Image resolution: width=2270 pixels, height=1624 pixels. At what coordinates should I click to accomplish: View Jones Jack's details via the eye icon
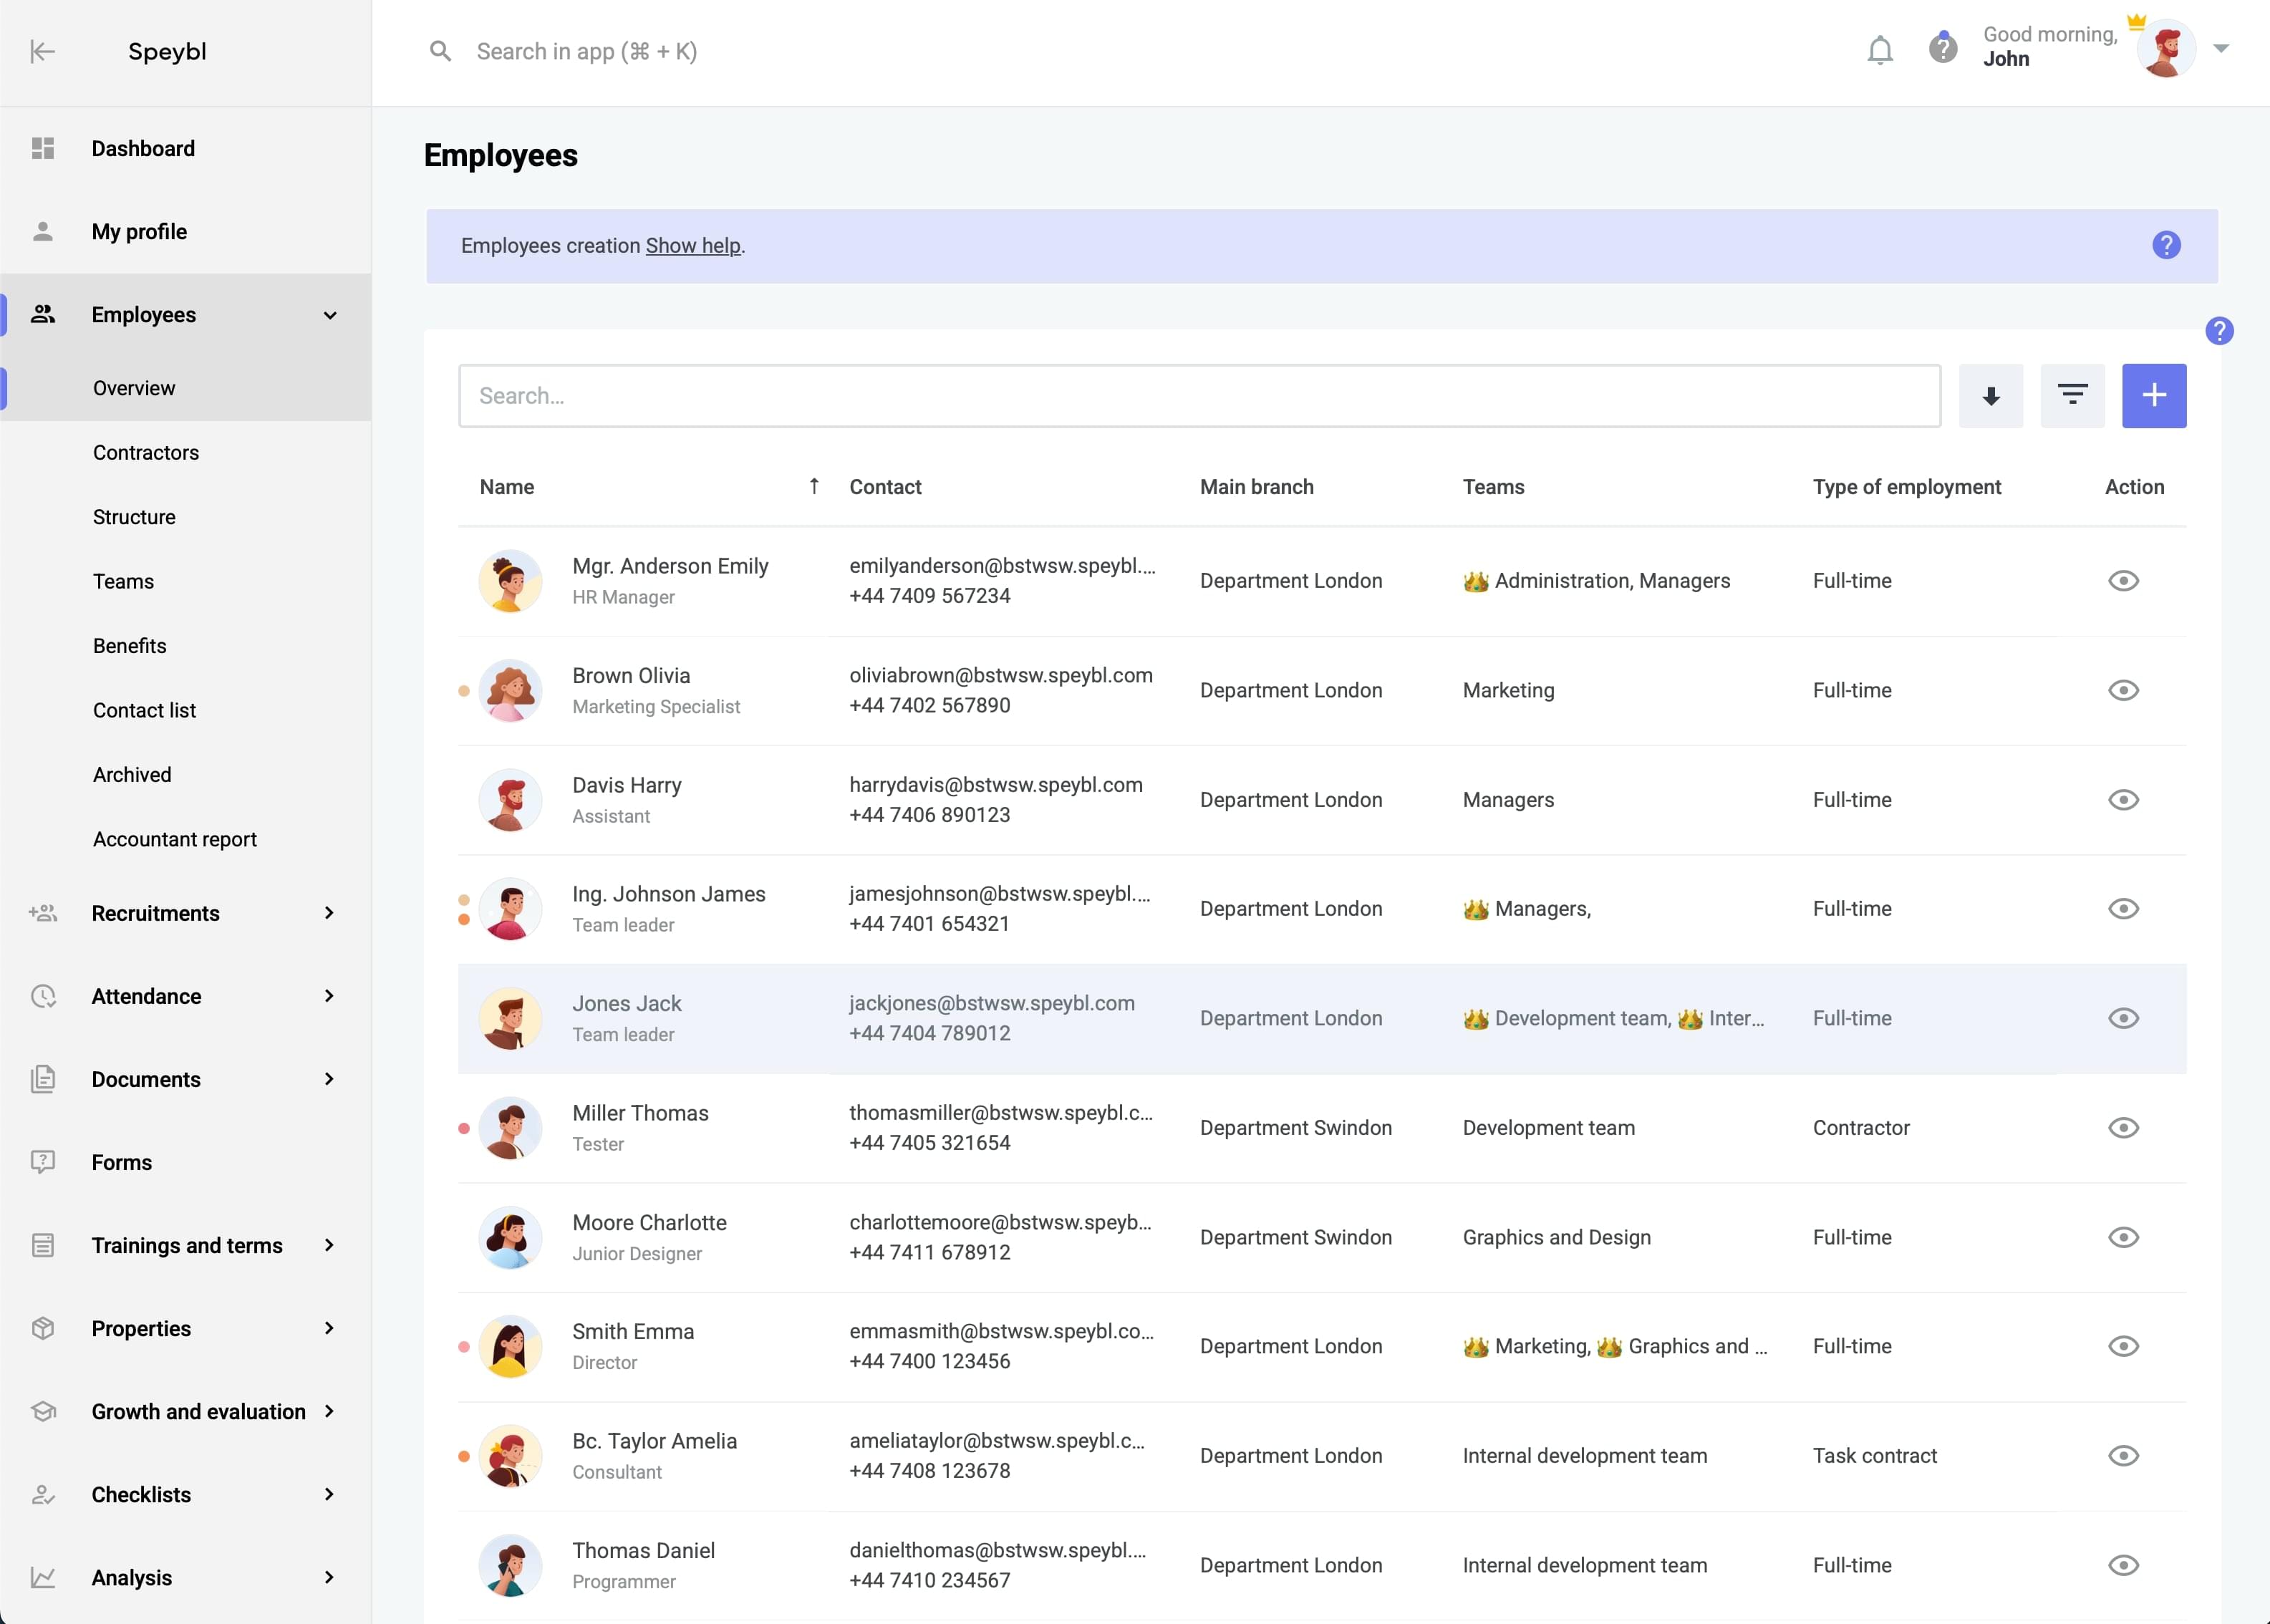pyautogui.click(x=2123, y=1019)
